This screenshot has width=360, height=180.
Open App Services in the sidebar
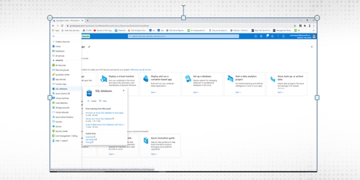[x=59, y=79]
